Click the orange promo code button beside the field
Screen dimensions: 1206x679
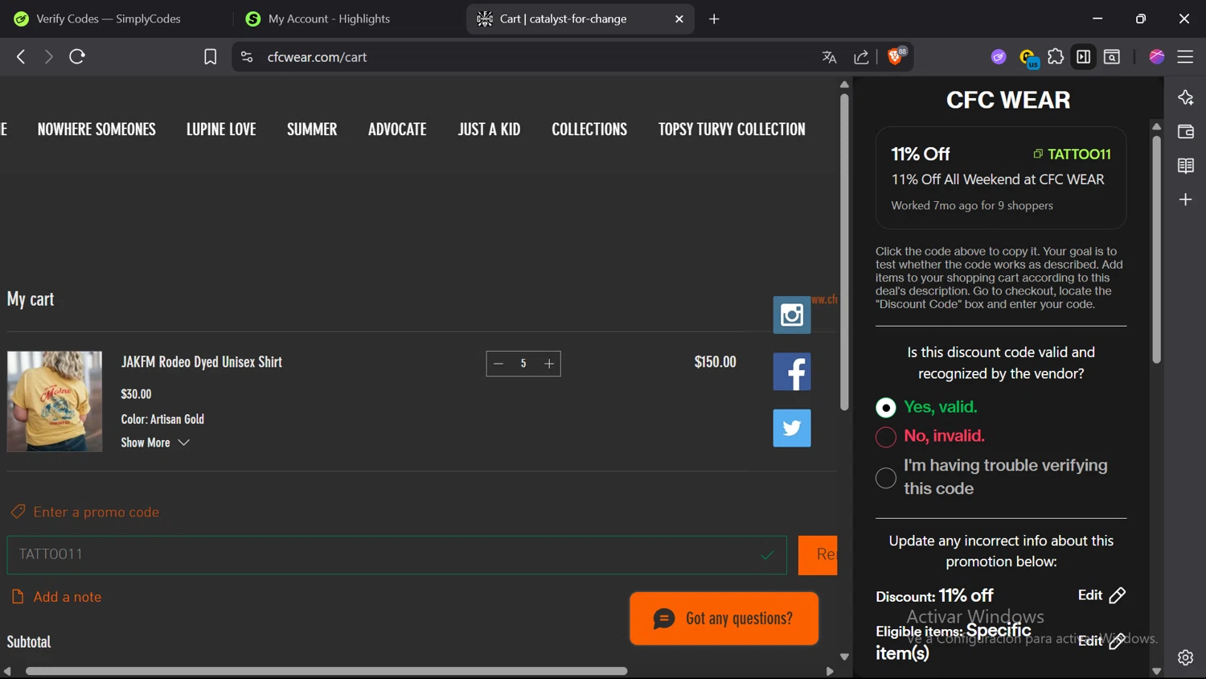[818, 555]
